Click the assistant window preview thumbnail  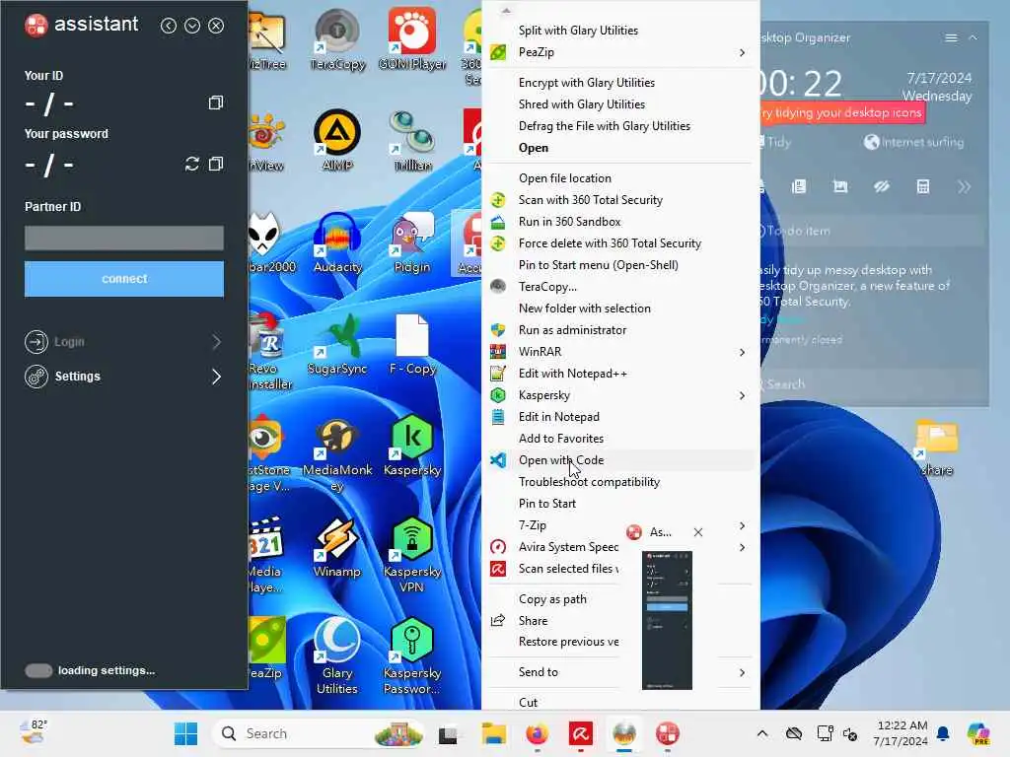click(x=667, y=620)
